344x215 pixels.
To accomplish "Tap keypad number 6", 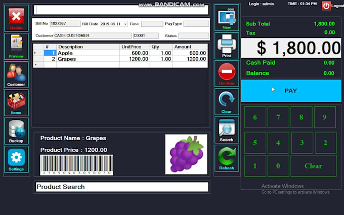I will (x=255, y=117).
